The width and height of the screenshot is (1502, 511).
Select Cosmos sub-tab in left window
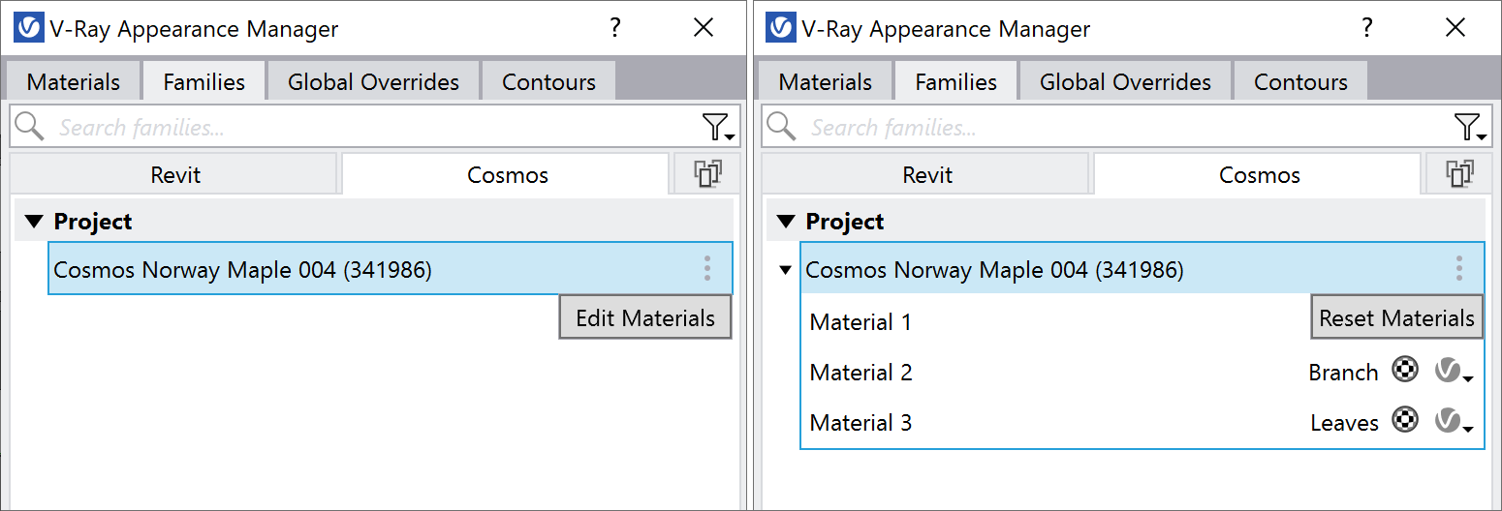point(506,174)
